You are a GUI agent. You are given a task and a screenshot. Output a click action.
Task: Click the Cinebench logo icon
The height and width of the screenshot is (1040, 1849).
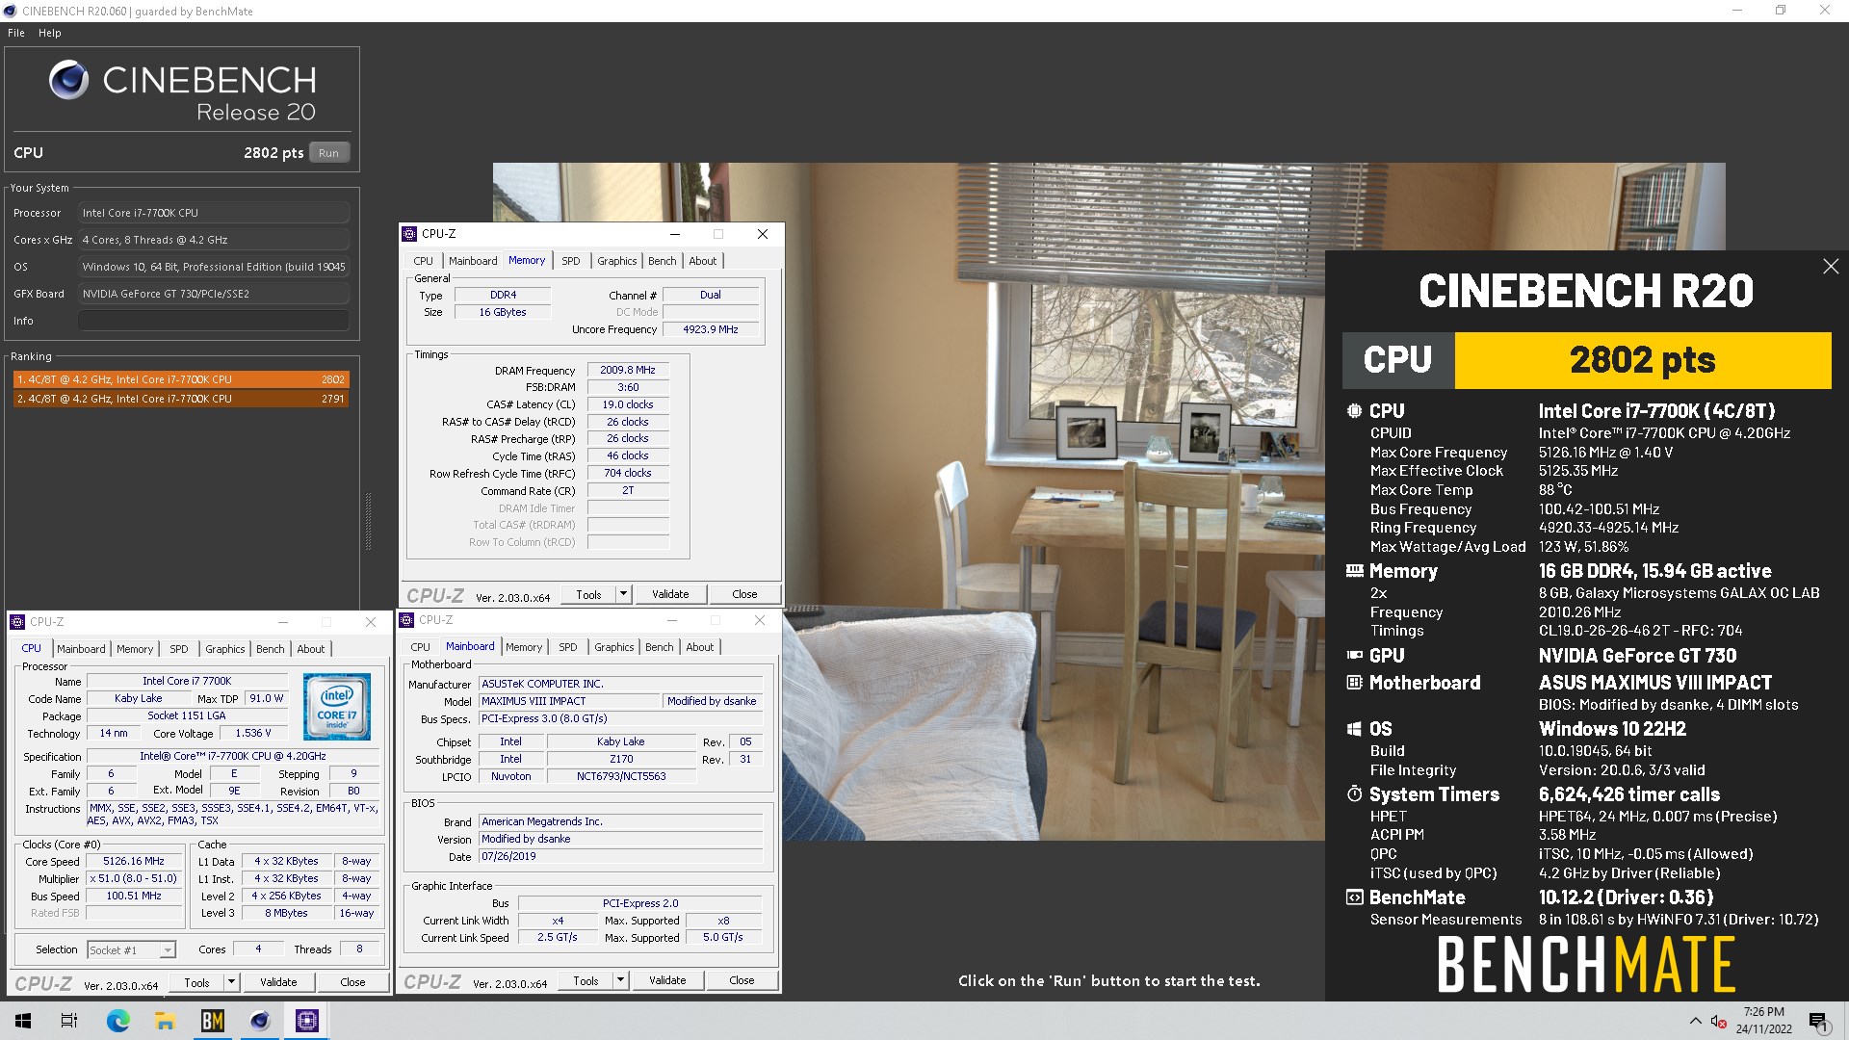click(x=68, y=80)
